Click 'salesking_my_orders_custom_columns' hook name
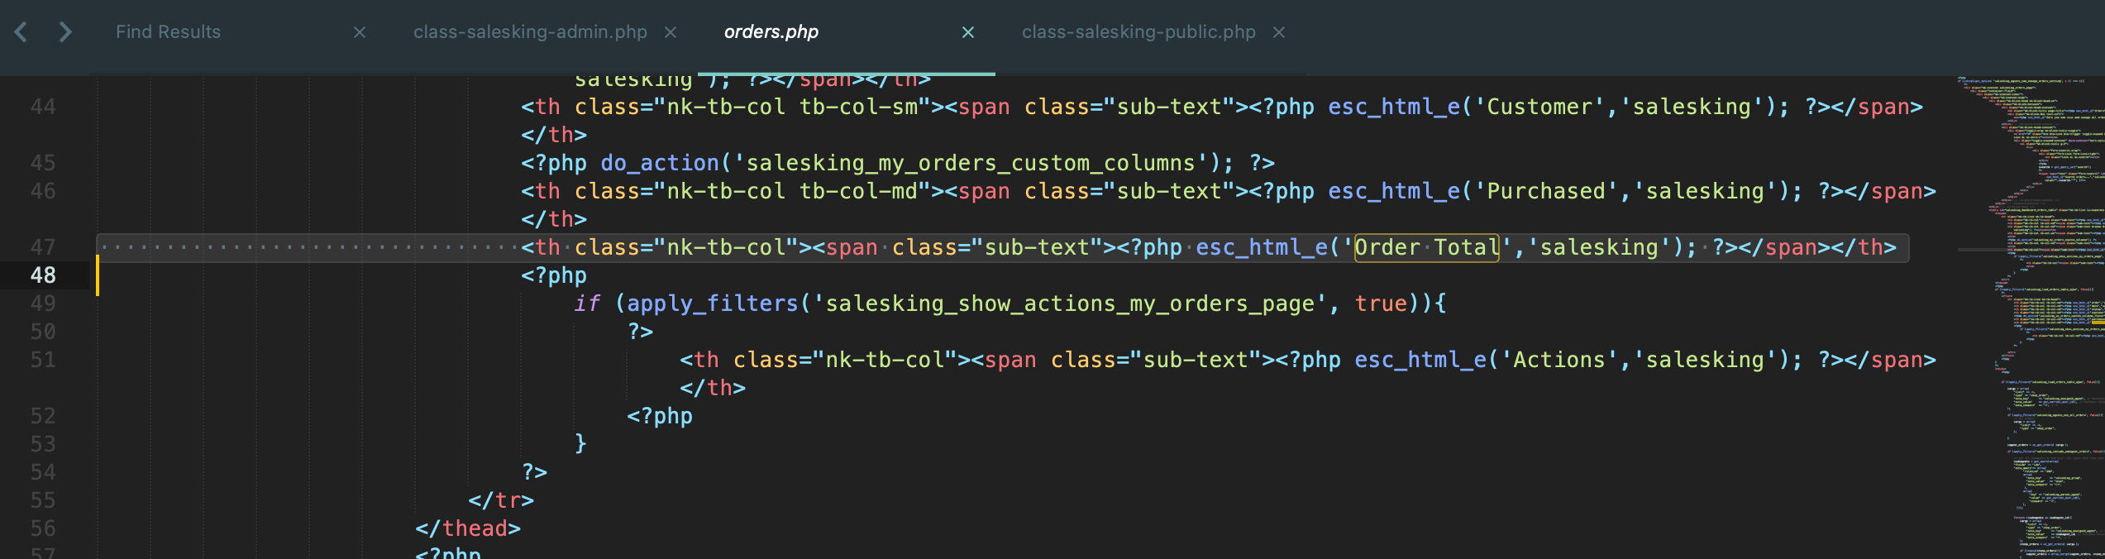This screenshot has width=2105, height=559. pyautogui.click(x=971, y=163)
